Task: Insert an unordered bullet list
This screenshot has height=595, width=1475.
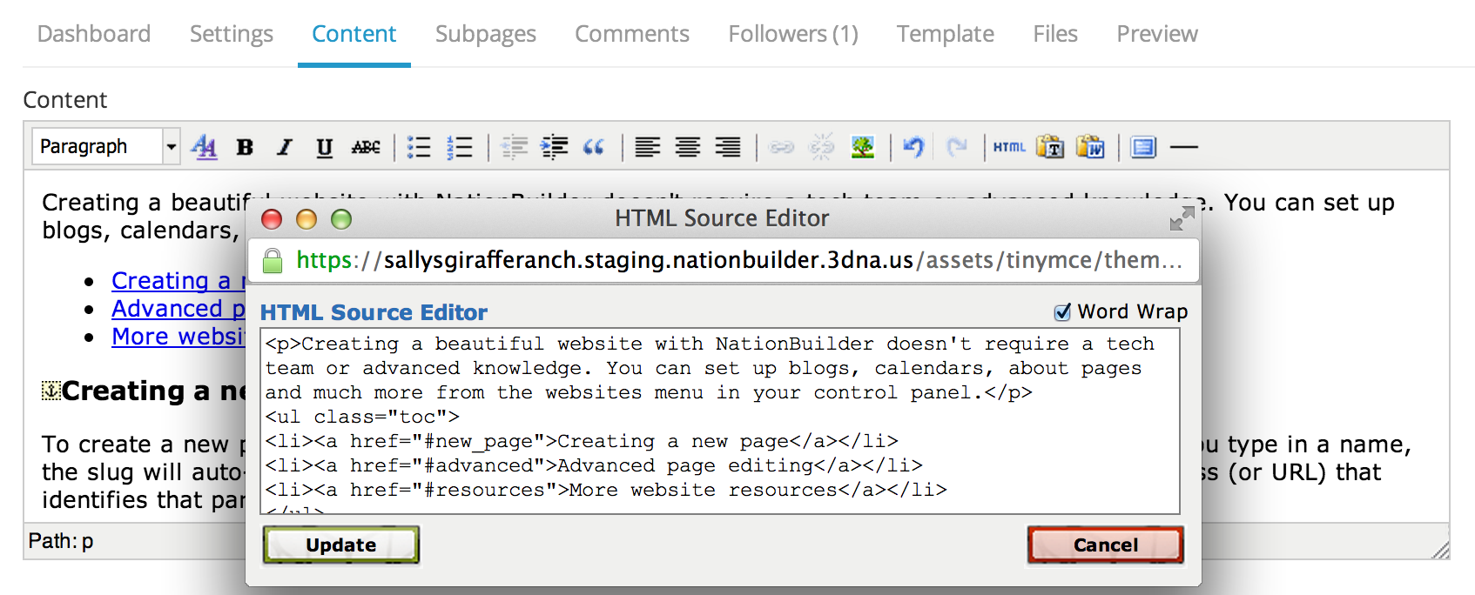Action: pyautogui.click(x=419, y=147)
